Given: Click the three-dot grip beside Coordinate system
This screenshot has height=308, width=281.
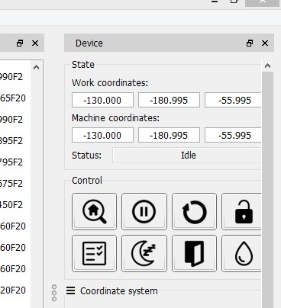Looking at the screenshot, I should (54, 293).
